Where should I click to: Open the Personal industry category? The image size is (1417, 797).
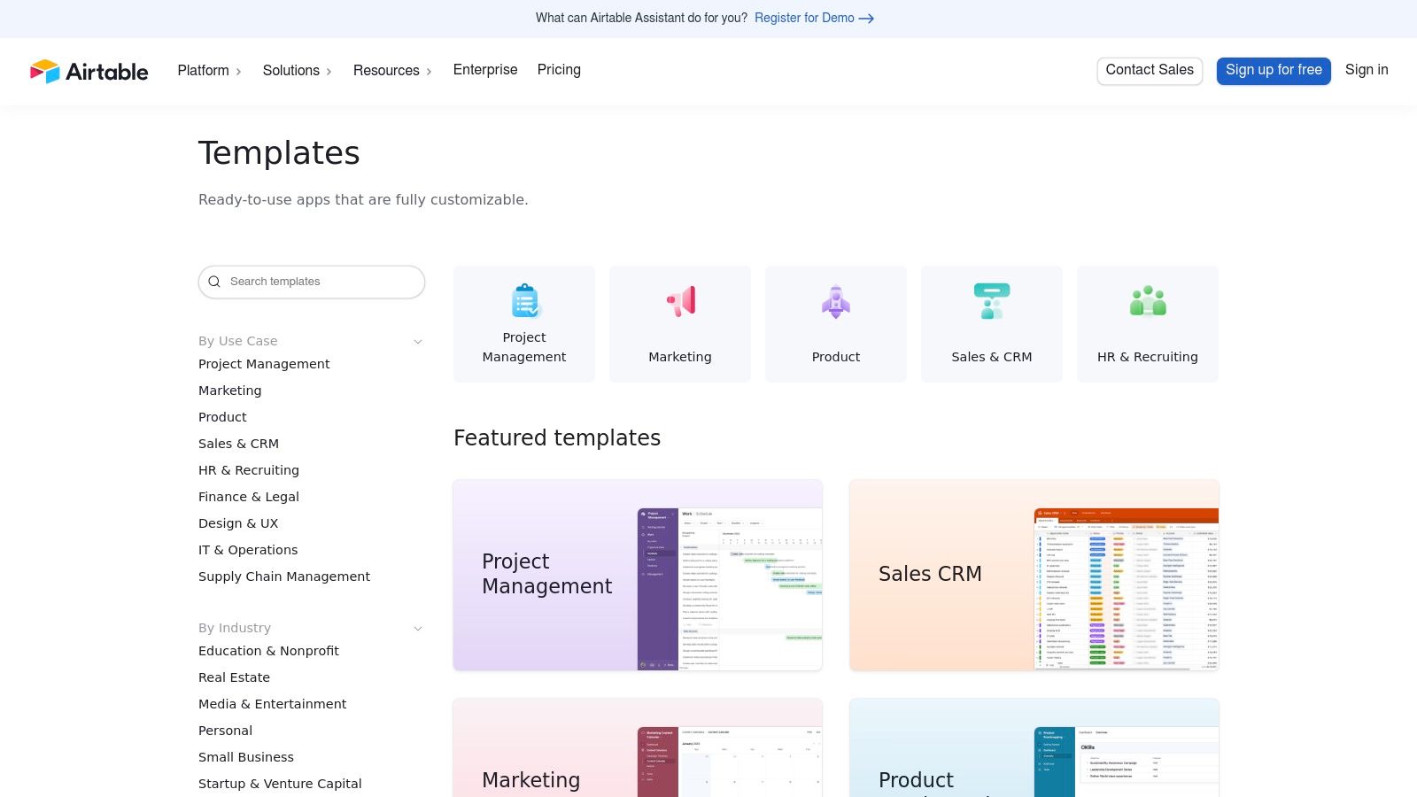pyautogui.click(x=225, y=731)
